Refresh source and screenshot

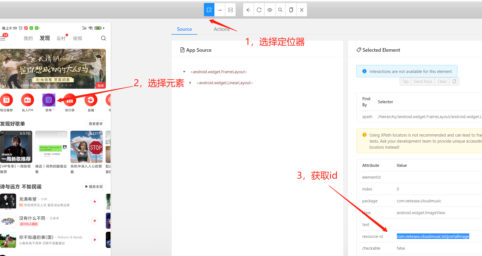tap(259, 10)
